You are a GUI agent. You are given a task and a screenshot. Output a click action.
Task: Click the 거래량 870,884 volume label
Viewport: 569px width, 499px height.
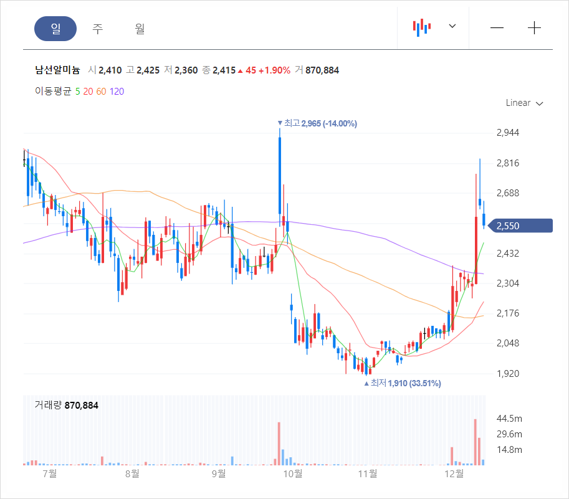point(67,405)
